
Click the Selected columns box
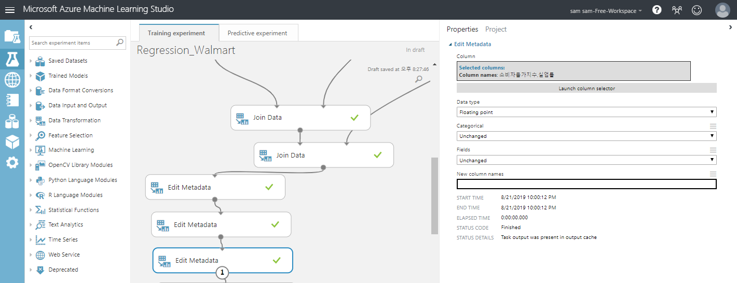(574, 71)
